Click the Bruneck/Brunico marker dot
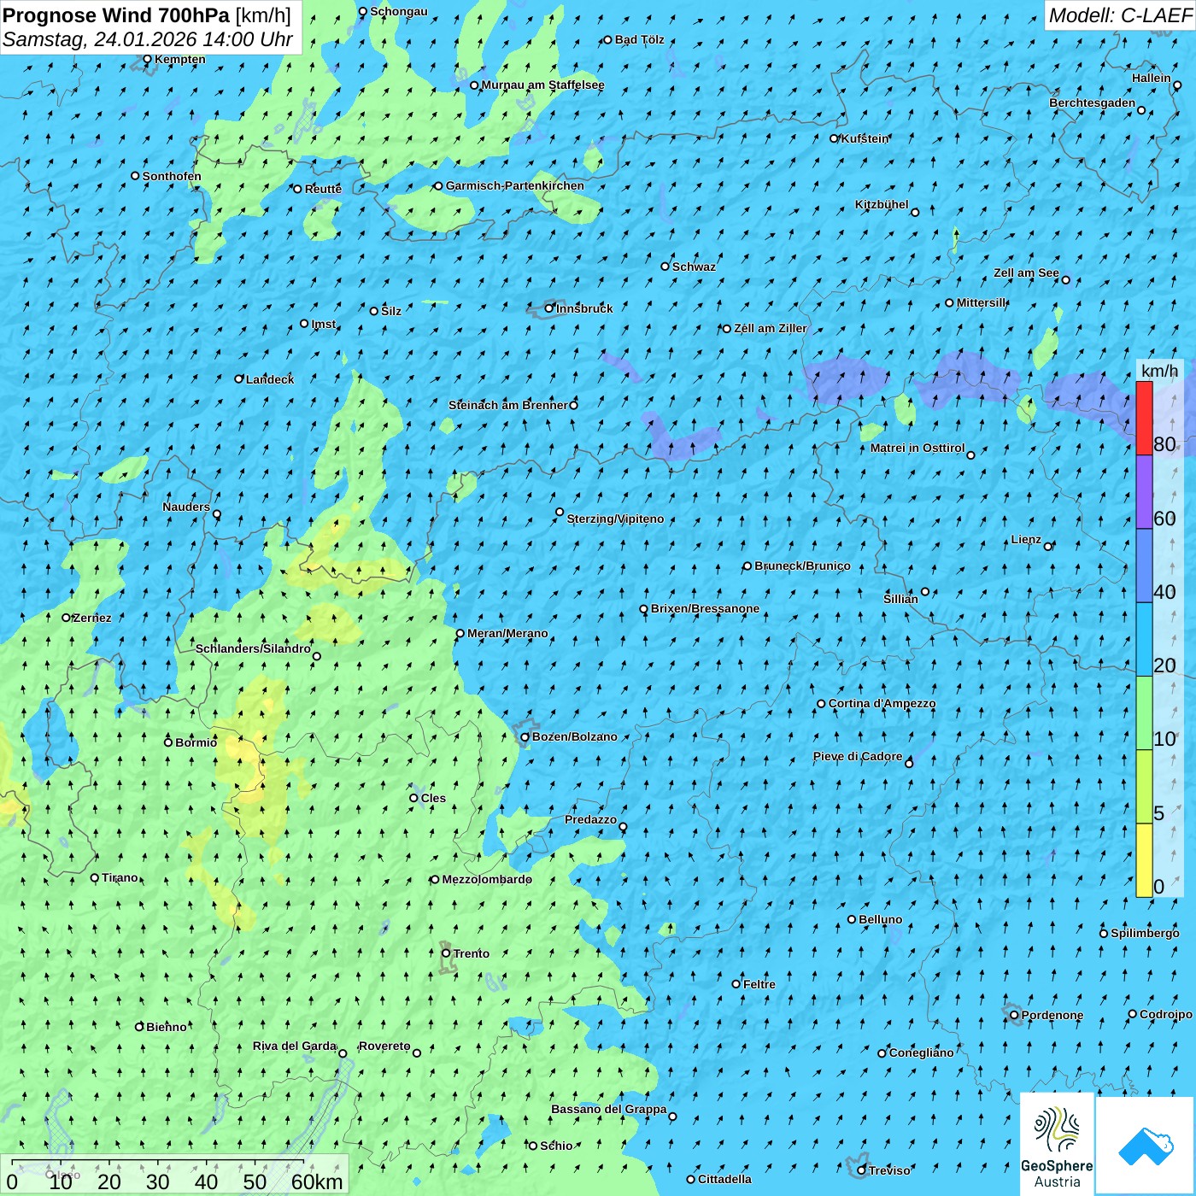This screenshot has width=1196, height=1196. (x=747, y=566)
